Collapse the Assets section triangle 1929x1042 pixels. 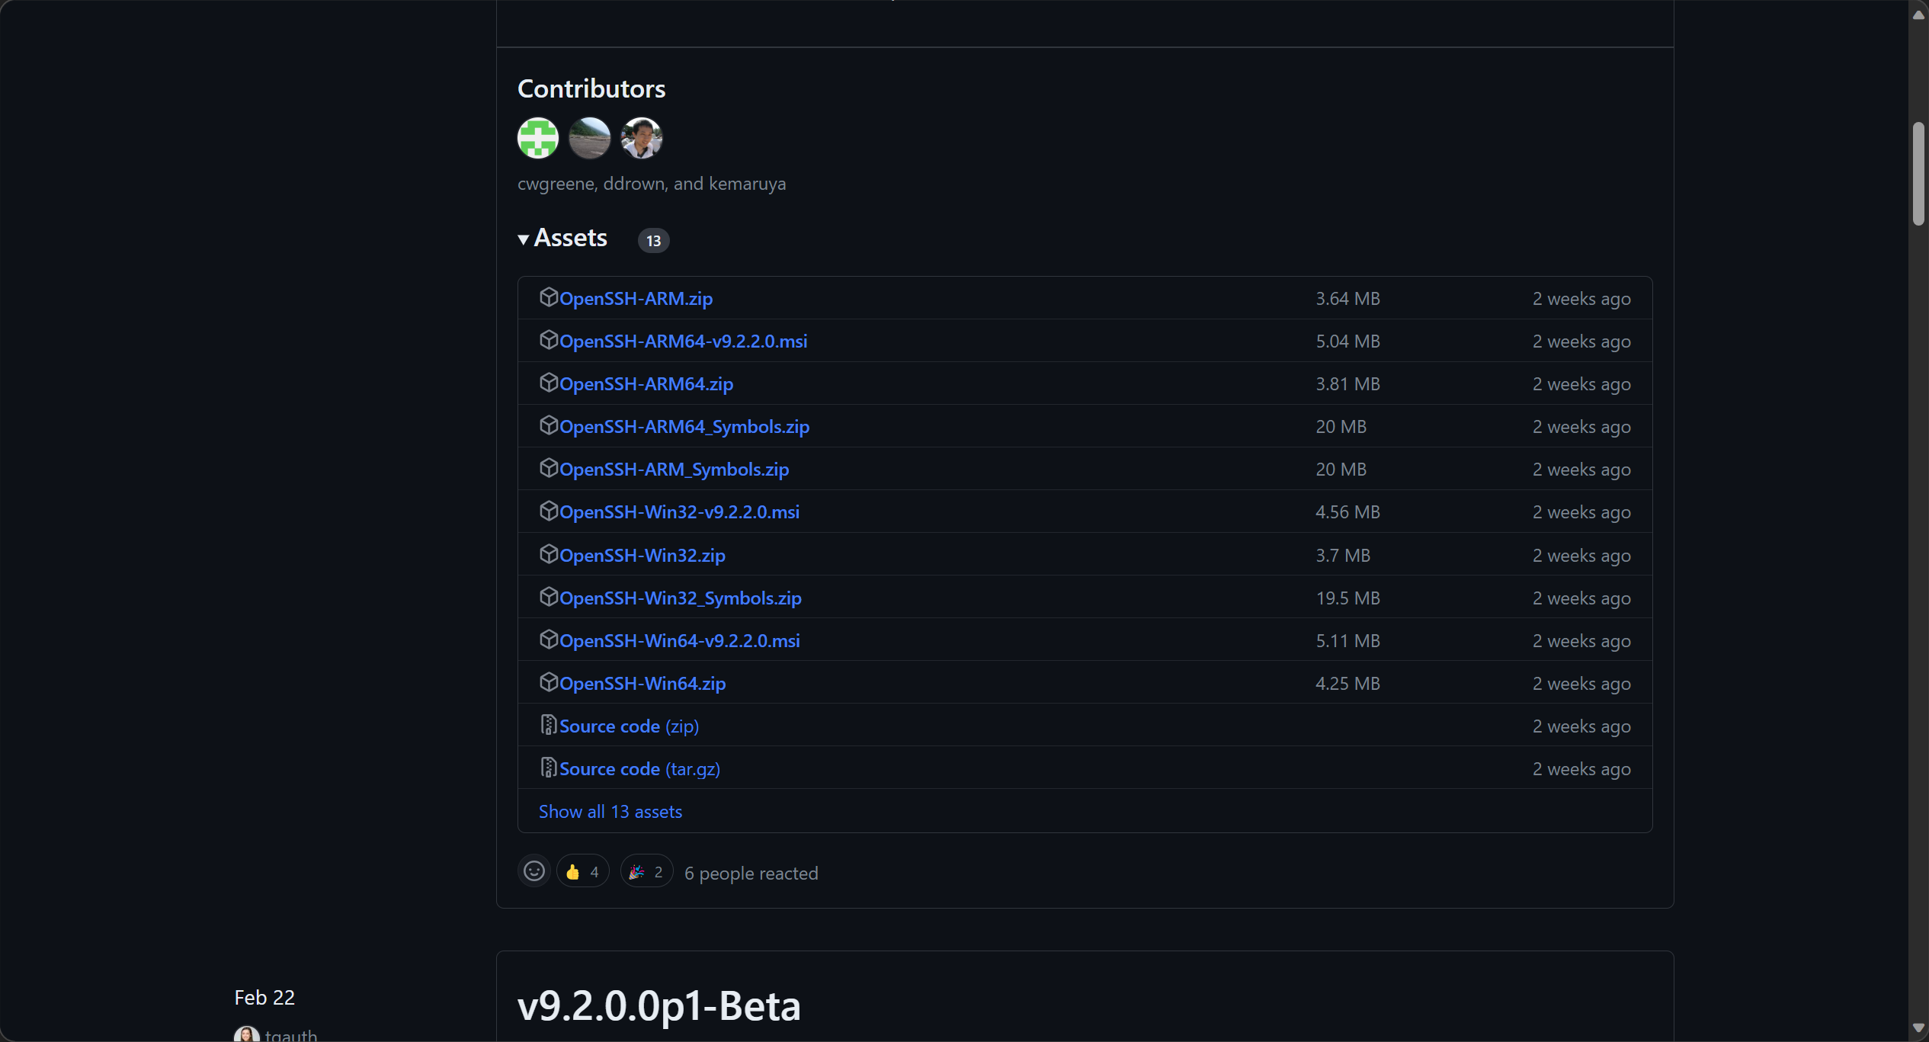click(524, 239)
